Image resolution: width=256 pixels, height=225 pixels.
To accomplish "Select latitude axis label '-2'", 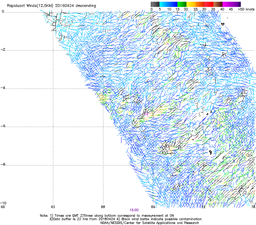I will [x=3, y=49].
